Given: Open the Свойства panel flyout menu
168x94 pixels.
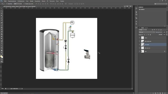Looking at the screenshot, I should pyautogui.click(x=167, y=7).
